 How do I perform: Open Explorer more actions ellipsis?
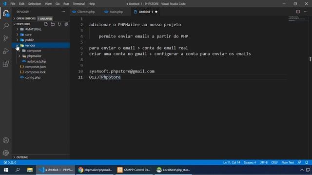tap(63, 12)
